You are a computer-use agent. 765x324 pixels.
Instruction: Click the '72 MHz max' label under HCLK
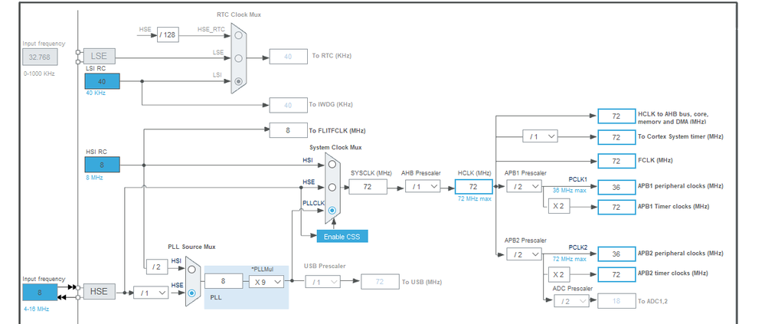pyautogui.click(x=475, y=198)
